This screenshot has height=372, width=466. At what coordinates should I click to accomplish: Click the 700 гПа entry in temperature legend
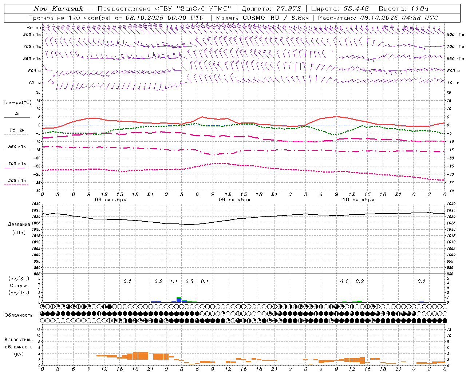(17, 164)
